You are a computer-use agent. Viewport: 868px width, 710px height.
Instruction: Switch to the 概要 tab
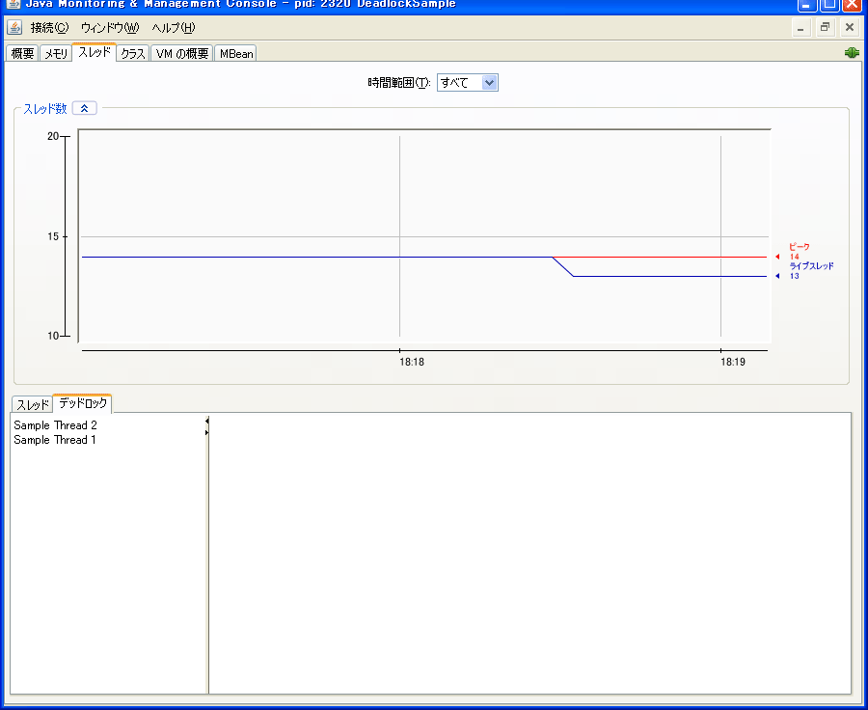(x=22, y=53)
